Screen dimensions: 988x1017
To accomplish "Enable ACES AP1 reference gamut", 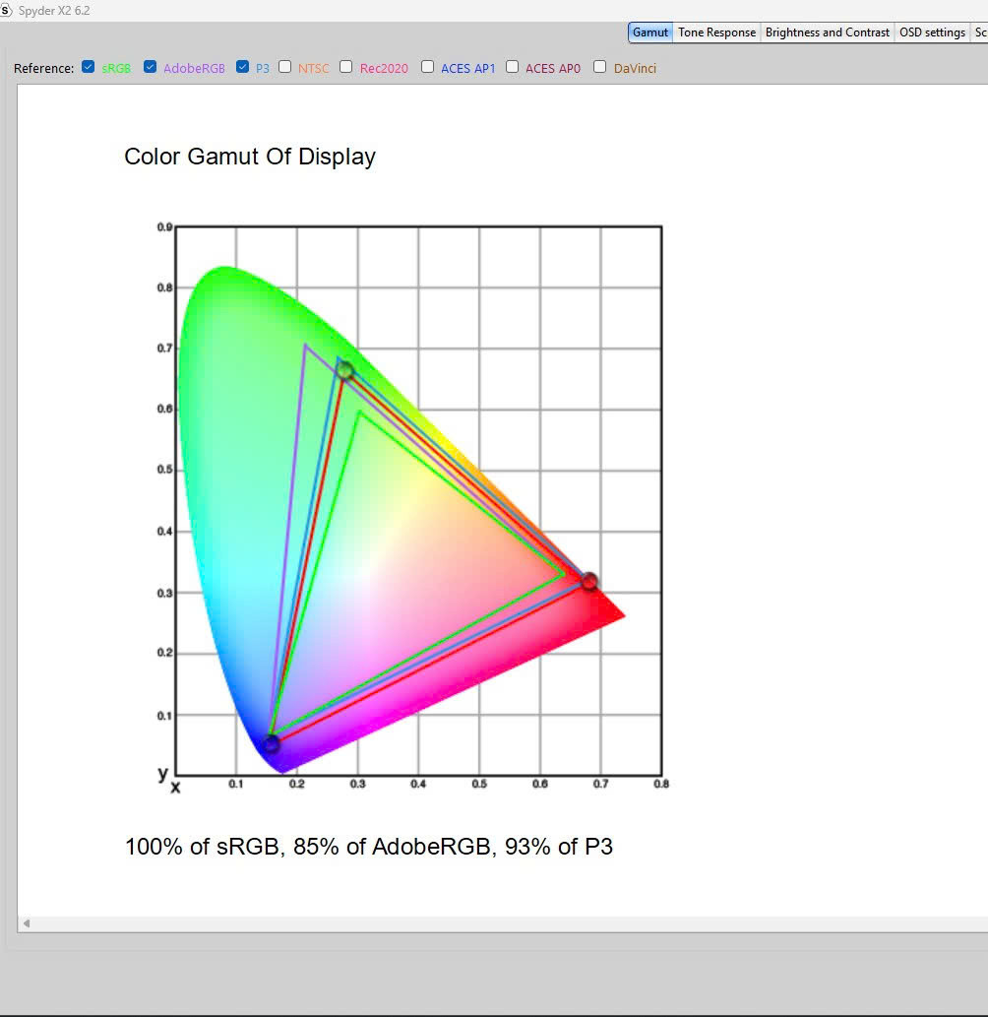I will 428,68.
